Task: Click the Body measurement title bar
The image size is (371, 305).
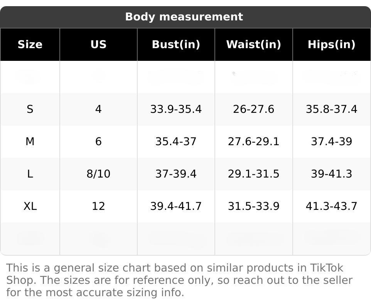Action: tap(184, 17)
